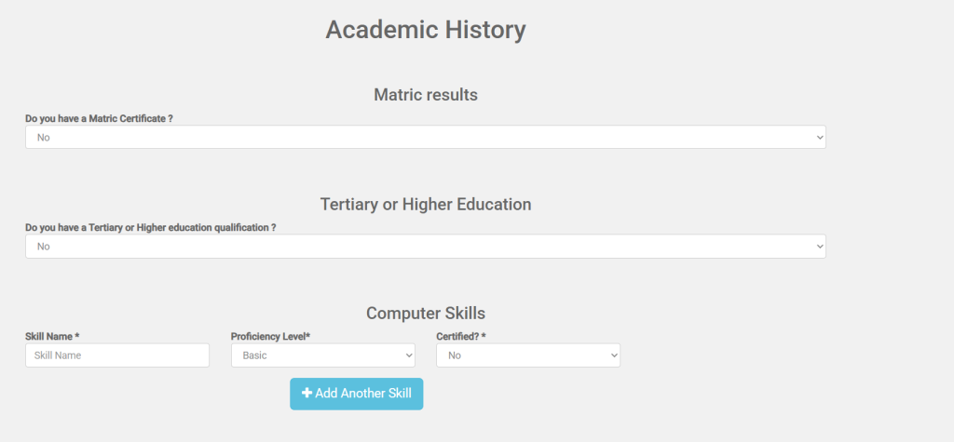Click the Tertiary or Higher Education heading
954x442 pixels.
coord(425,204)
